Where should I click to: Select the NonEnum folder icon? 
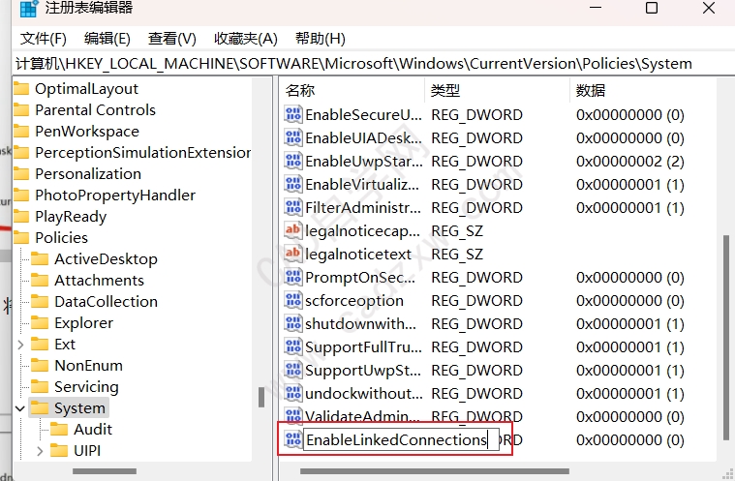pos(40,365)
